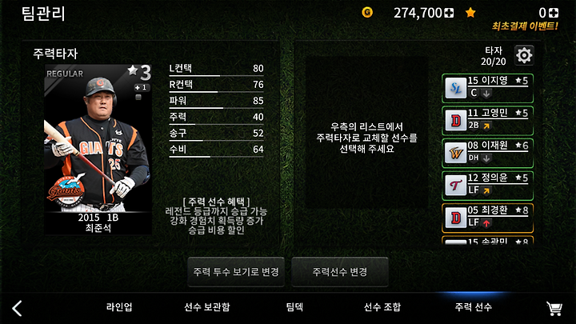576x324 pixels.
Task: Open the 라인업 tab
Action: point(119,306)
